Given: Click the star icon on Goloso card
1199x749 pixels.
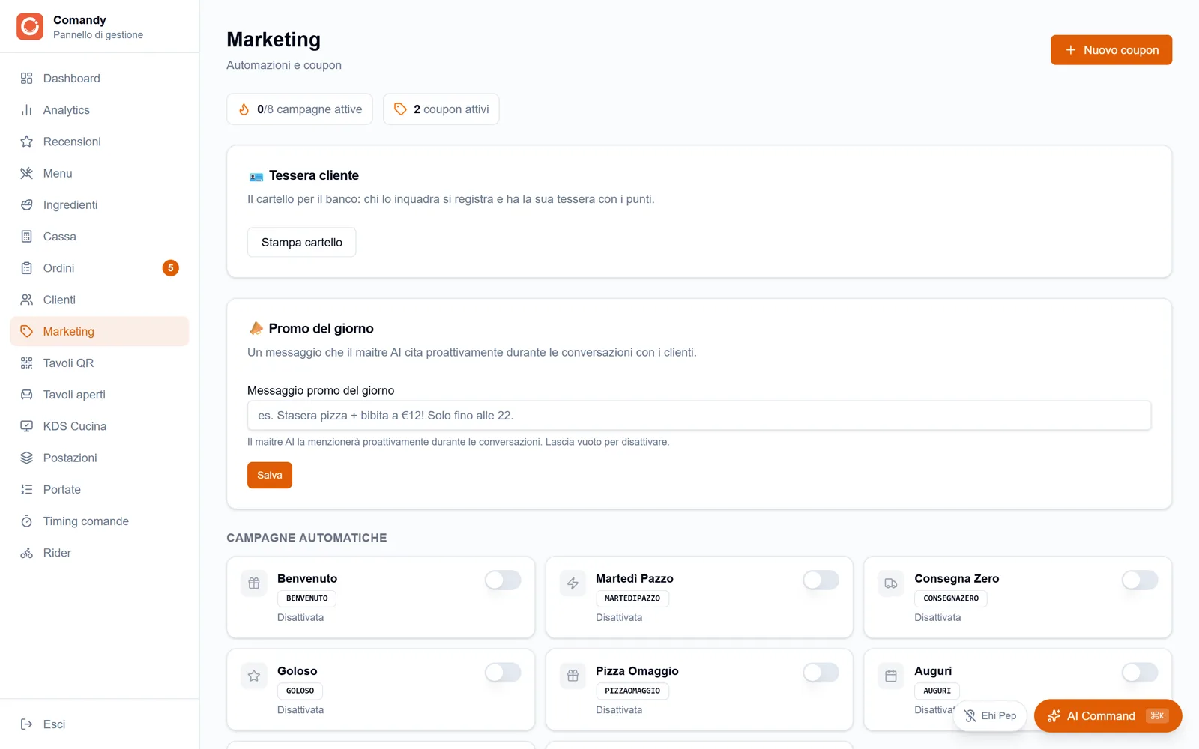Looking at the screenshot, I should tap(254, 676).
